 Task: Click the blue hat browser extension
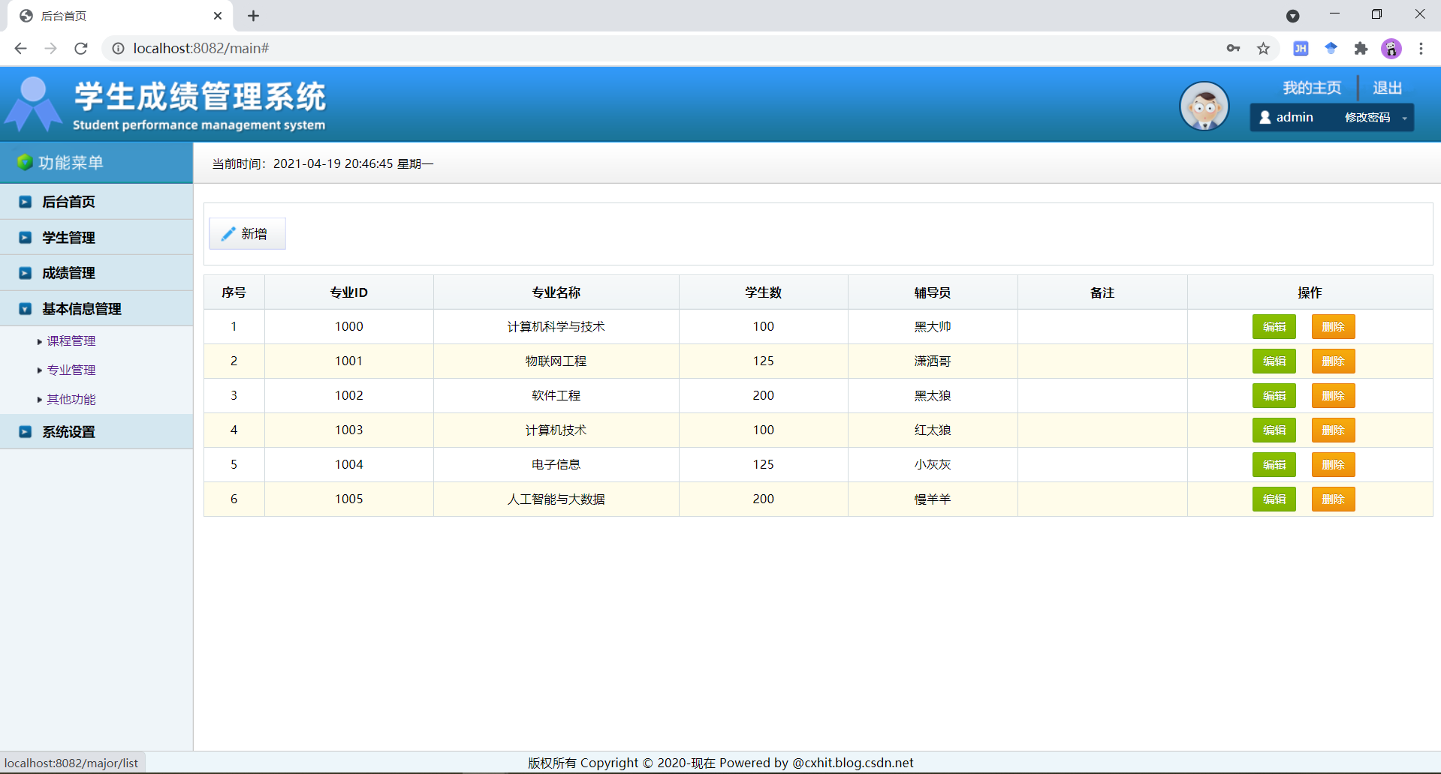[x=1331, y=49]
